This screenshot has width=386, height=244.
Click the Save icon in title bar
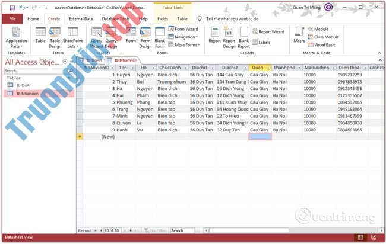12,8
